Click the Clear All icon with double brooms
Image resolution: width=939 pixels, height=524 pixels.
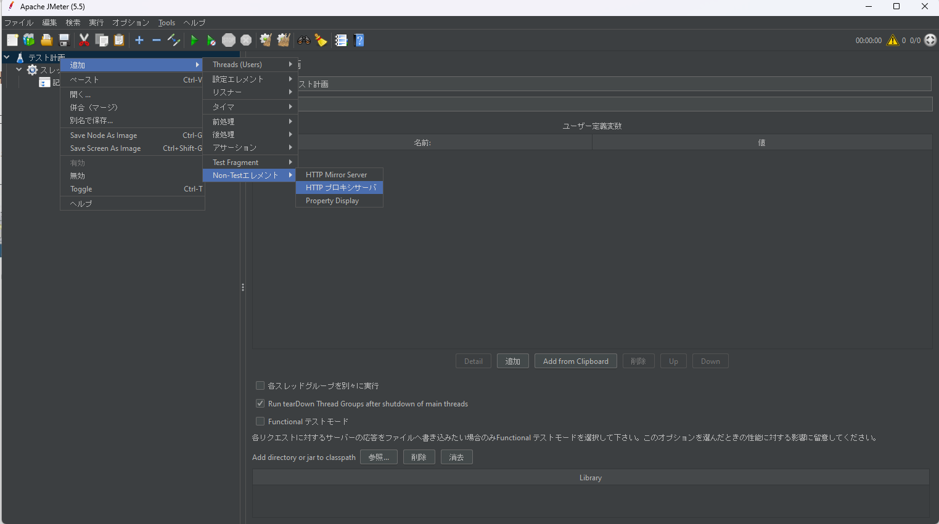tap(284, 40)
